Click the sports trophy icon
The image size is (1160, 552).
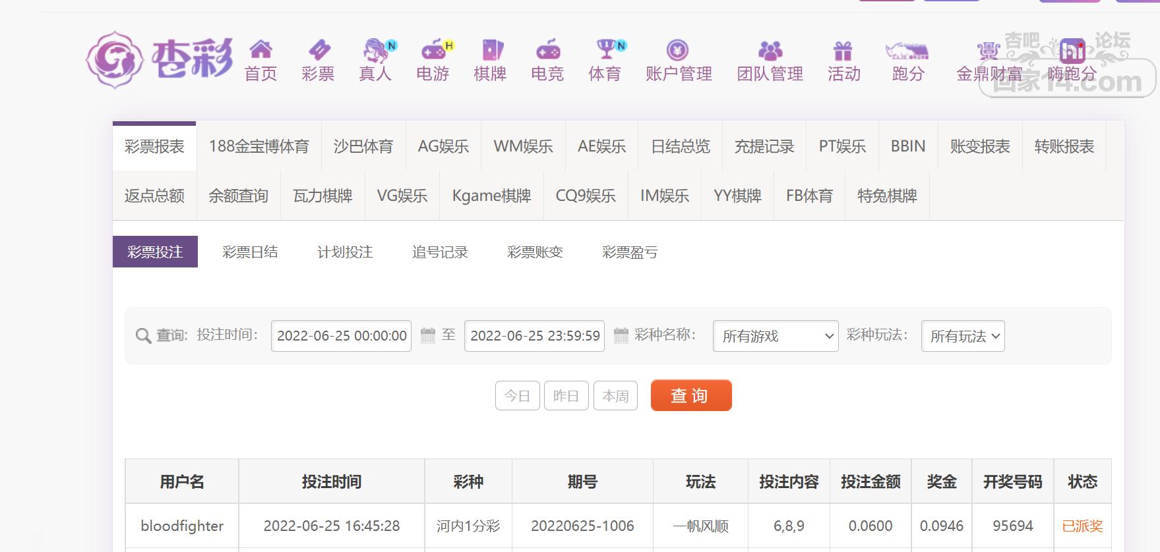(605, 49)
